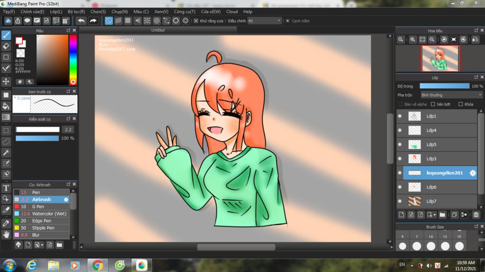Zoom out on the navigator panel
Viewport: 485px width, 272px height.
coord(432,40)
